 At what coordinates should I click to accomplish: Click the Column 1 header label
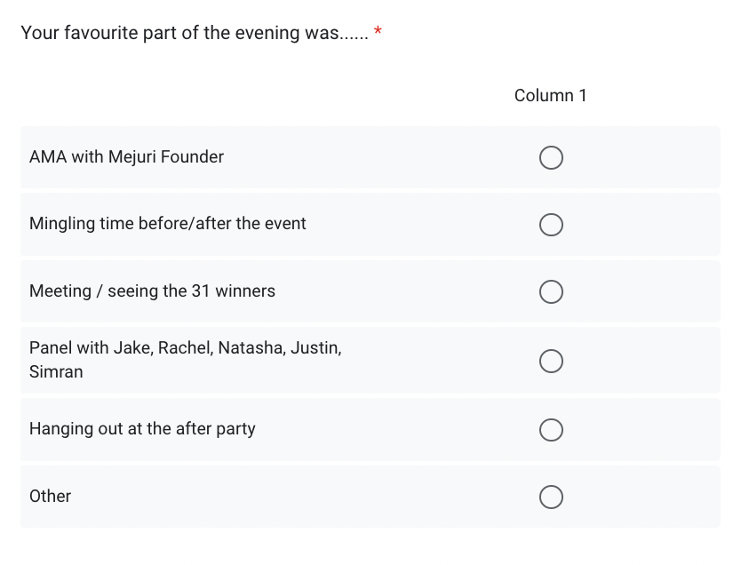pos(551,95)
